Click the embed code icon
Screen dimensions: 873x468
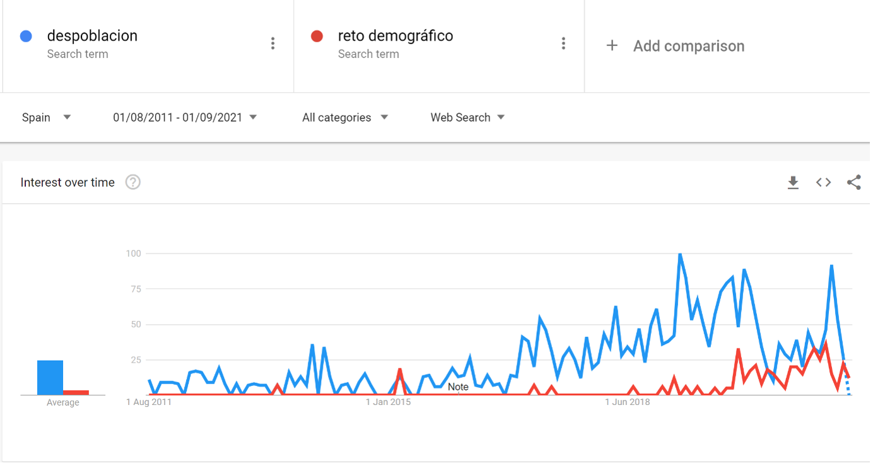823,182
